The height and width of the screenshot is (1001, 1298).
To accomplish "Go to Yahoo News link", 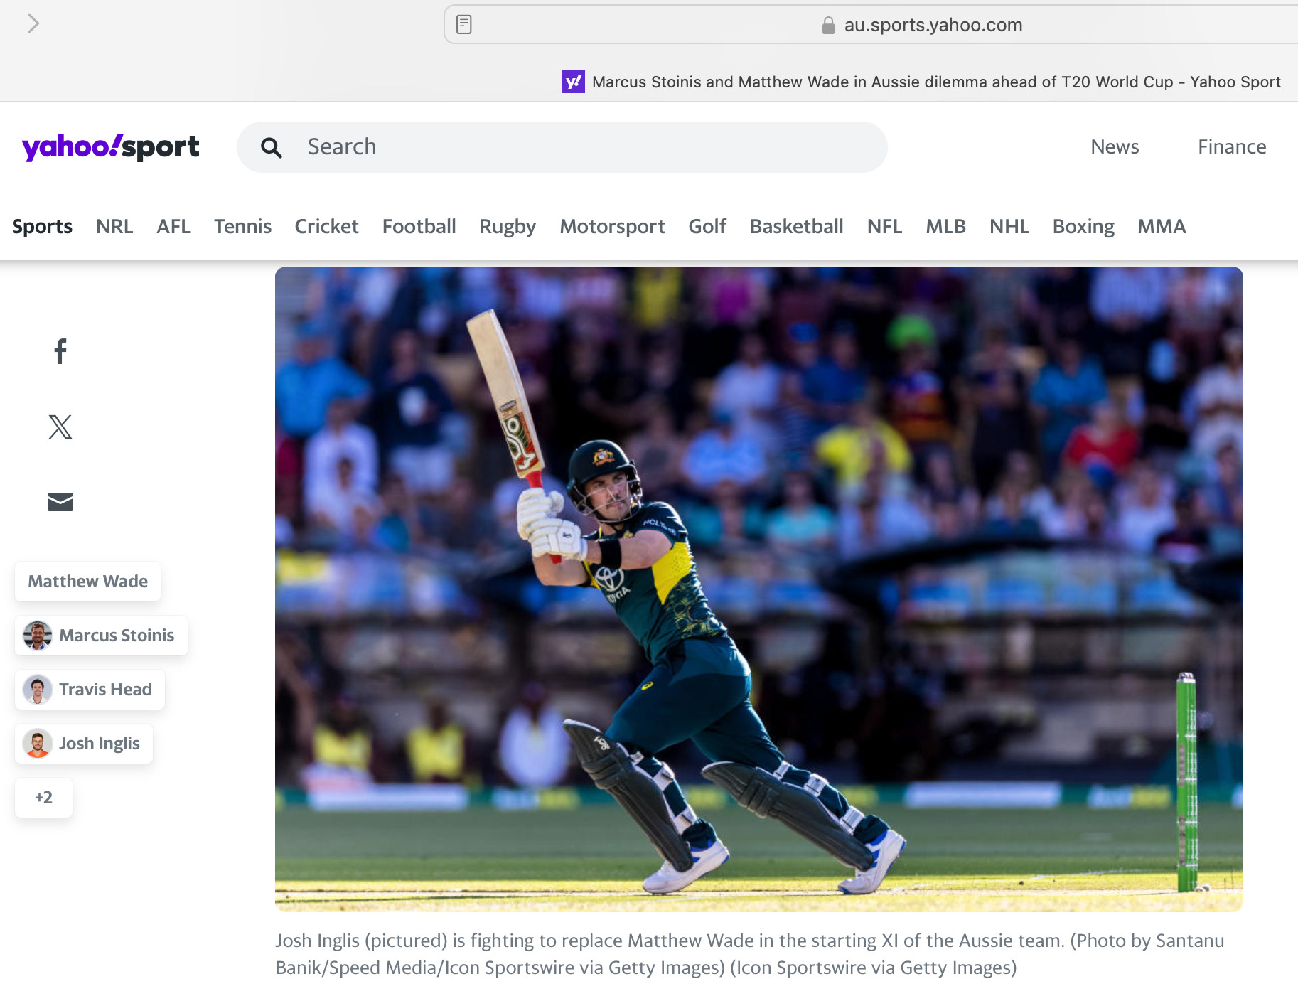I will pos(1115,147).
